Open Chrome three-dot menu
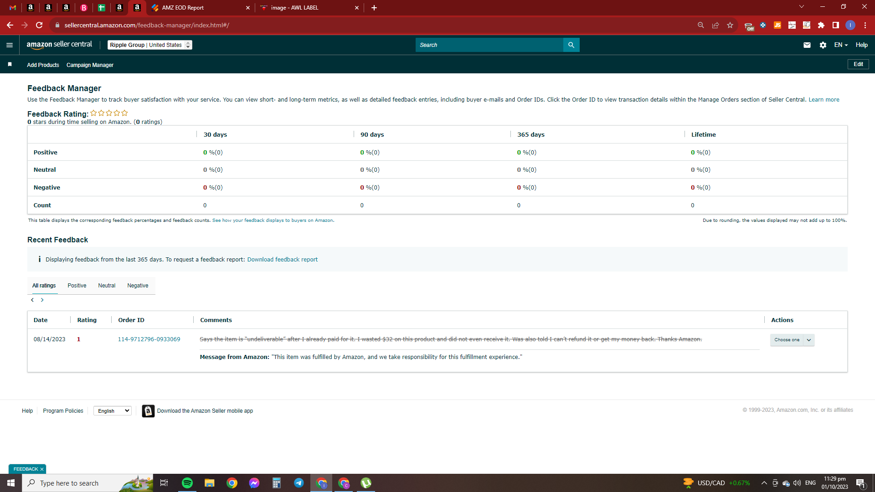 pyautogui.click(x=865, y=25)
